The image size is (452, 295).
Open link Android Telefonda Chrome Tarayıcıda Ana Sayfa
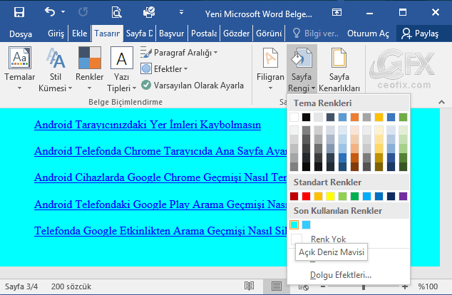tap(160, 151)
